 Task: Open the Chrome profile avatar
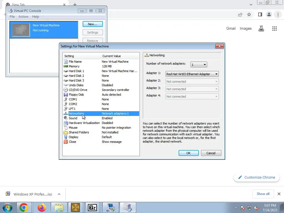(269, 14)
